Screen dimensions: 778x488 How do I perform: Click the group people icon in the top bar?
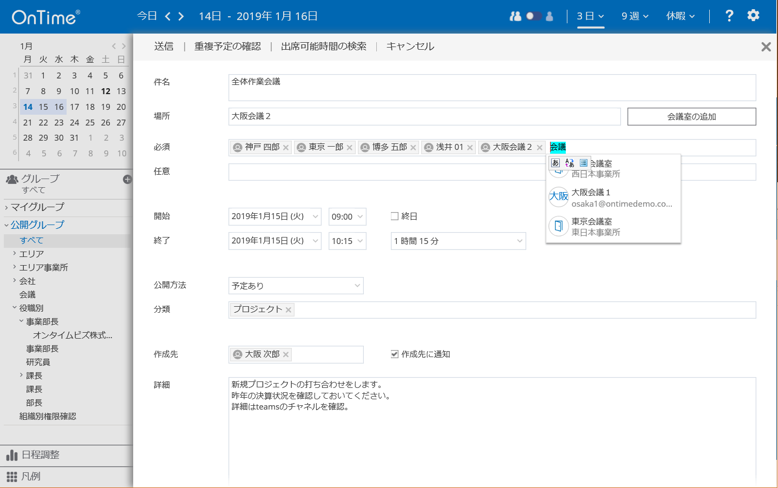coord(515,16)
